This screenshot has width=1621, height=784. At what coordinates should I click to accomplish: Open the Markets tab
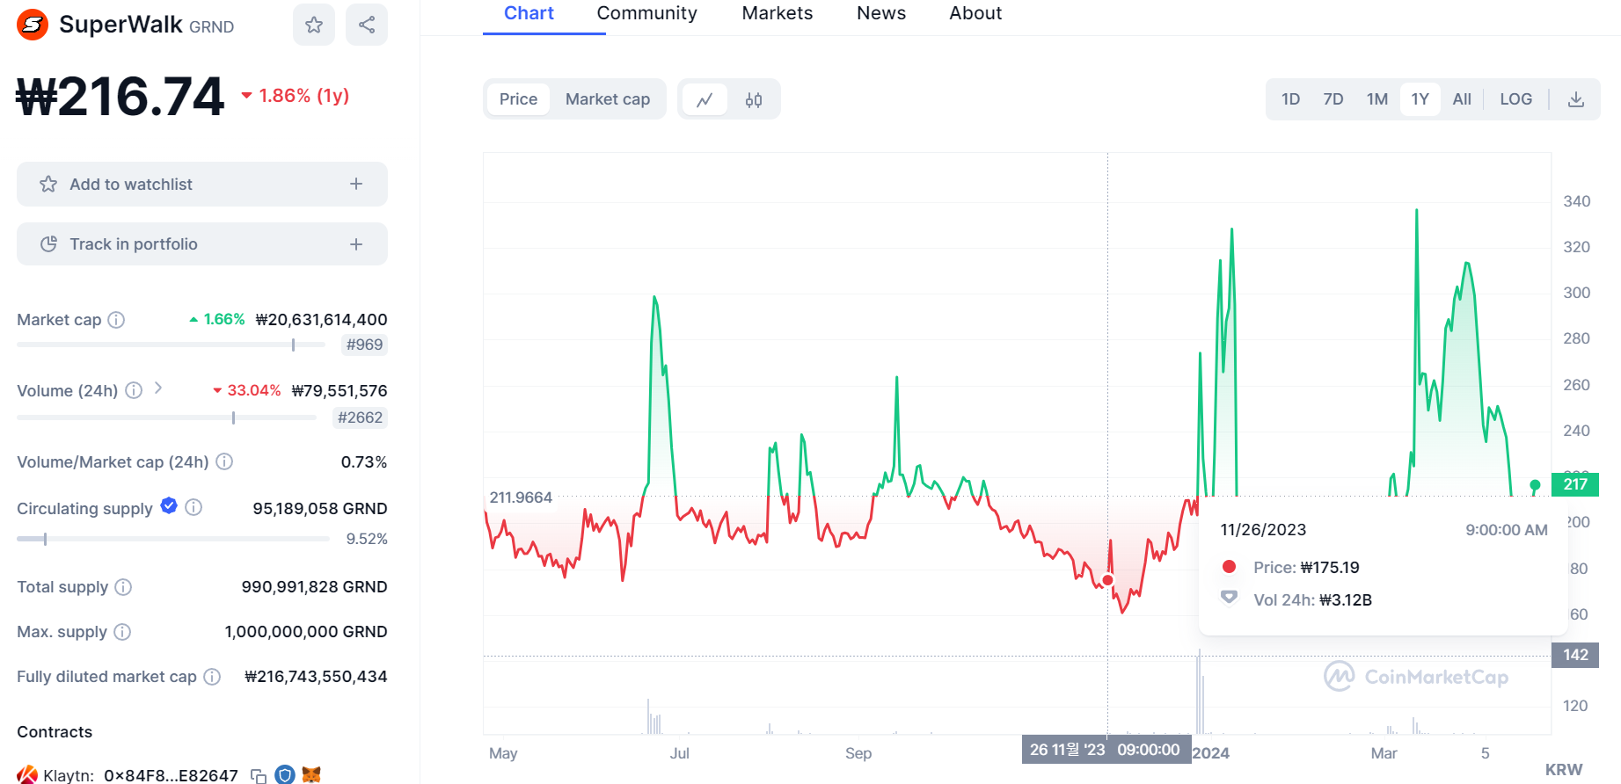point(778,13)
